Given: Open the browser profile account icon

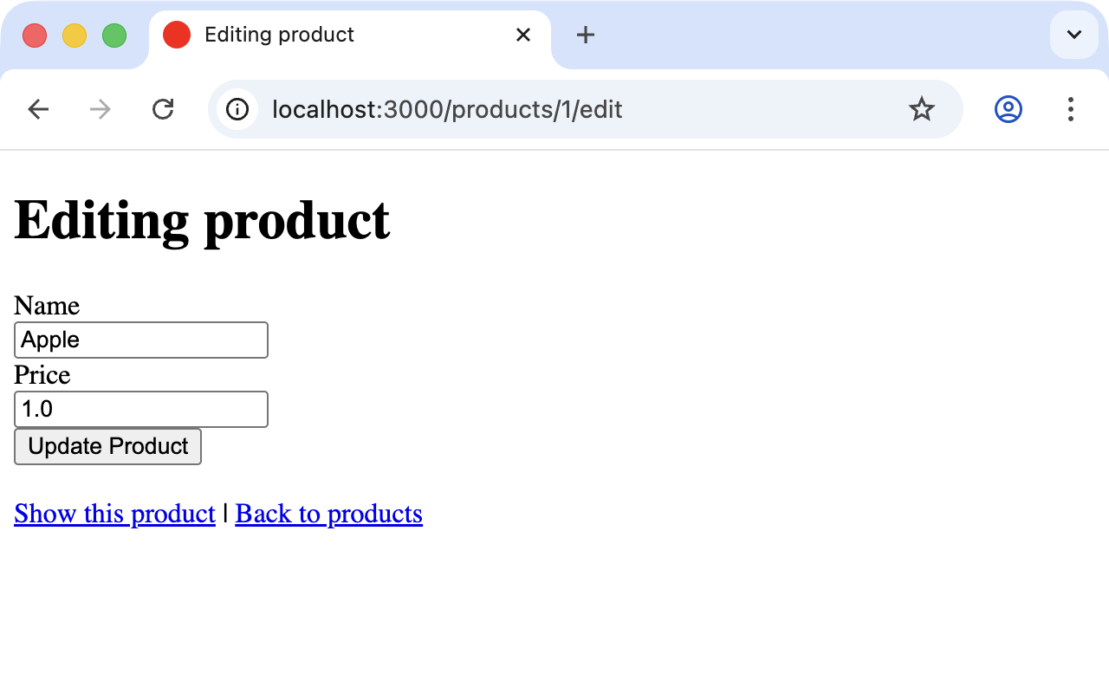Looking at the screenshot, I should (1008, 109).
